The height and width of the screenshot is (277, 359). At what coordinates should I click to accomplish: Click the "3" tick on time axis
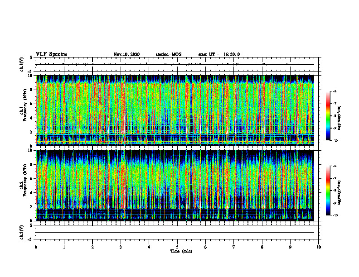point(121,247)
